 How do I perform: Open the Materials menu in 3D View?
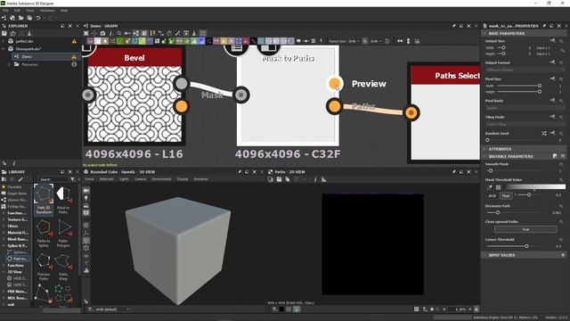(x=107, y=179)
